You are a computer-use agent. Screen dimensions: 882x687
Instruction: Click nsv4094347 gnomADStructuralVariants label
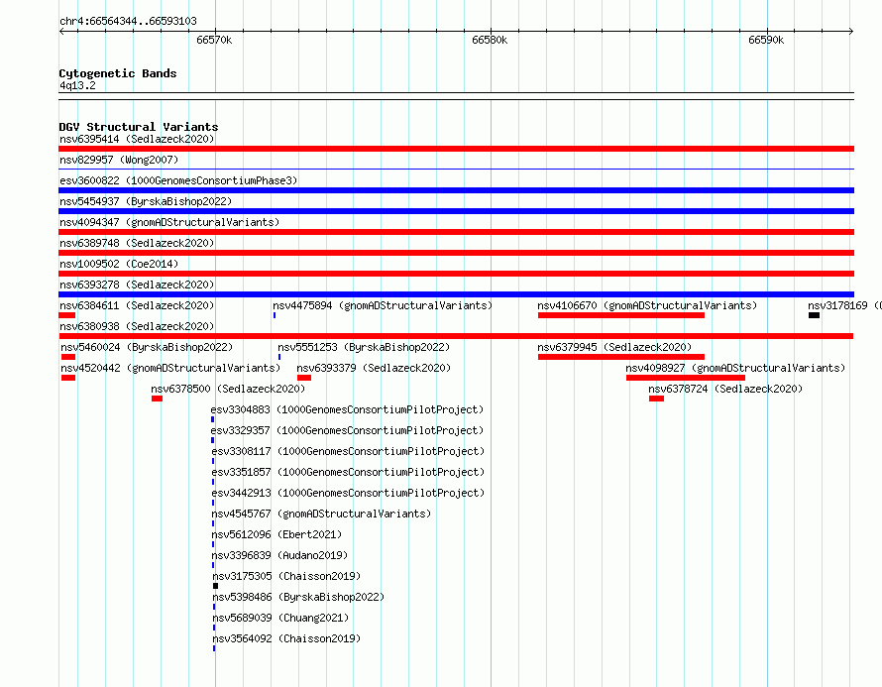pos(169,222)
